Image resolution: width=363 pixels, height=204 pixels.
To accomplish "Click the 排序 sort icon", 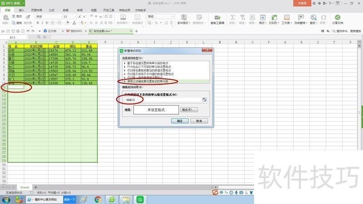I will click(x=252, y=17).
